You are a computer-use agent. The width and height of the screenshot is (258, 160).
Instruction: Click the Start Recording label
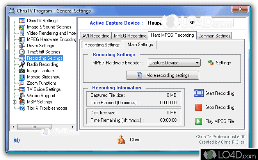220,93
